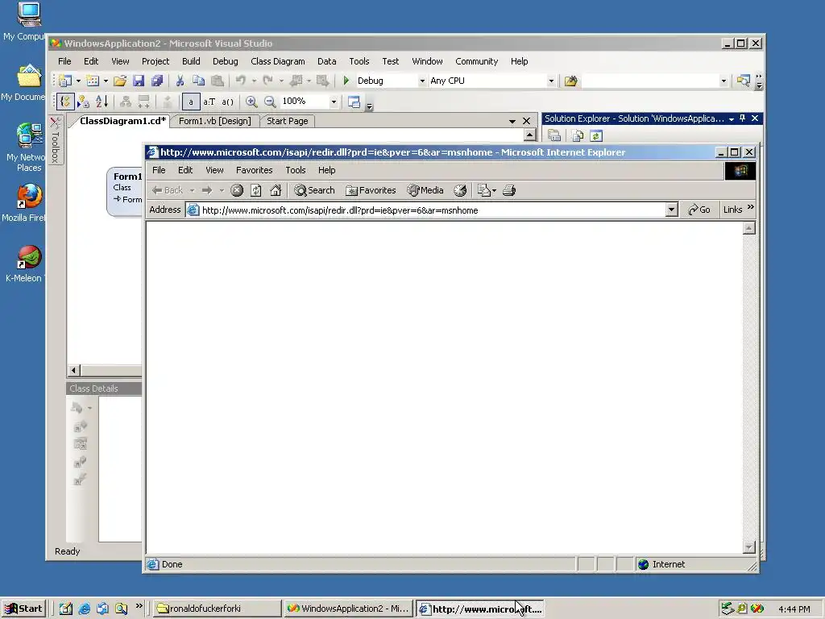Click Save icon in Visual Studio toolbar
Image resolution: width=825 pixels, height=619 pixels.
(139, 81)
